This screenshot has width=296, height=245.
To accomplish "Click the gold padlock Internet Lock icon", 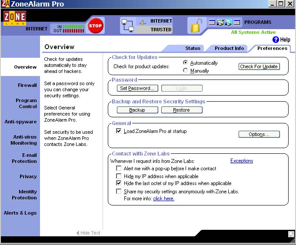I will click(196, 26).
